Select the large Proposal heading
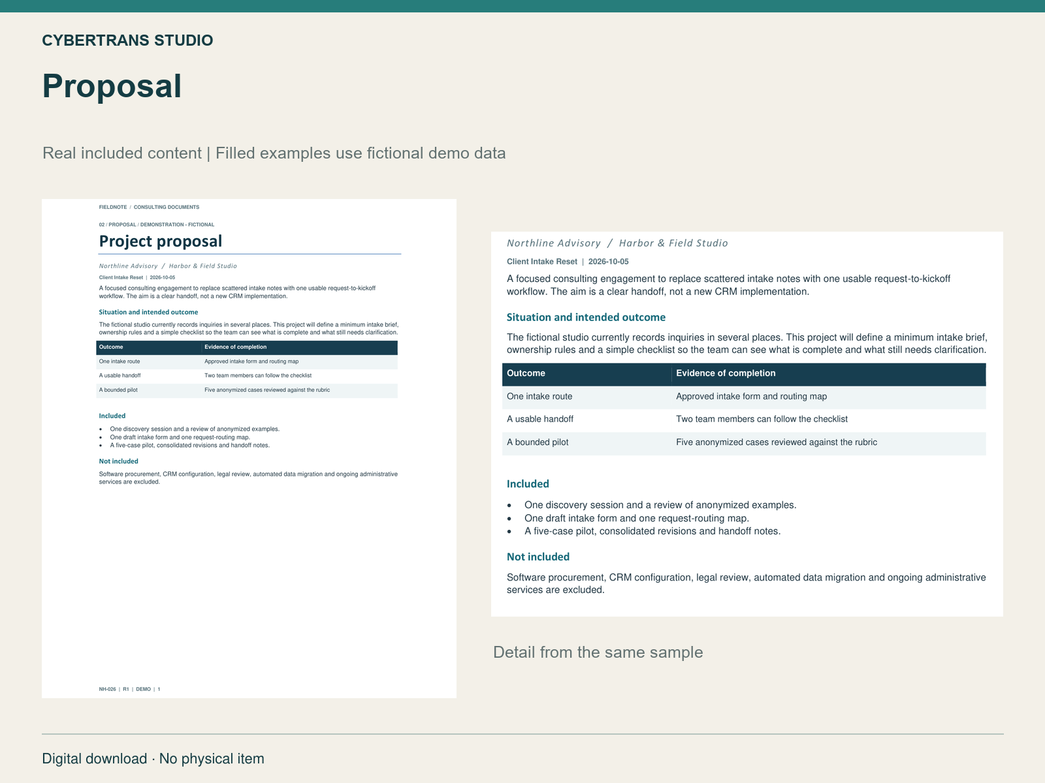The height and width of the screenshot is (783, 1045). 112,86
